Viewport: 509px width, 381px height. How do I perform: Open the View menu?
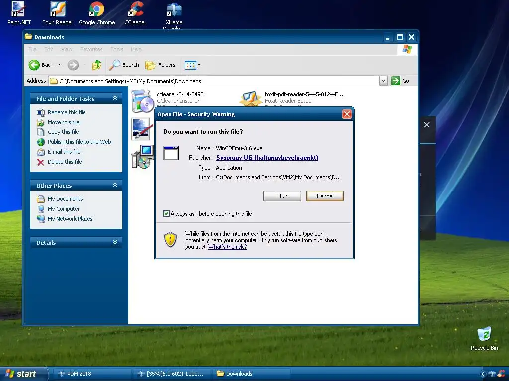(x=67, y=49)
